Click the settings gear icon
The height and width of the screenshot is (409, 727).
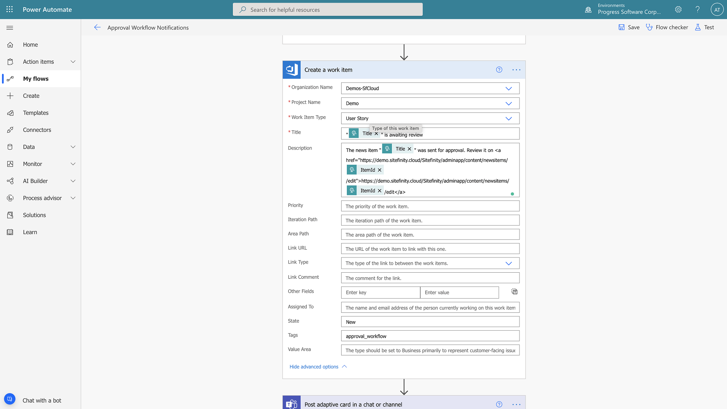pyautogui.click(x=678, y=9)
